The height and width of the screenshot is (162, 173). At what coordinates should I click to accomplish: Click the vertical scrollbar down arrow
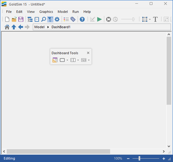169,146
